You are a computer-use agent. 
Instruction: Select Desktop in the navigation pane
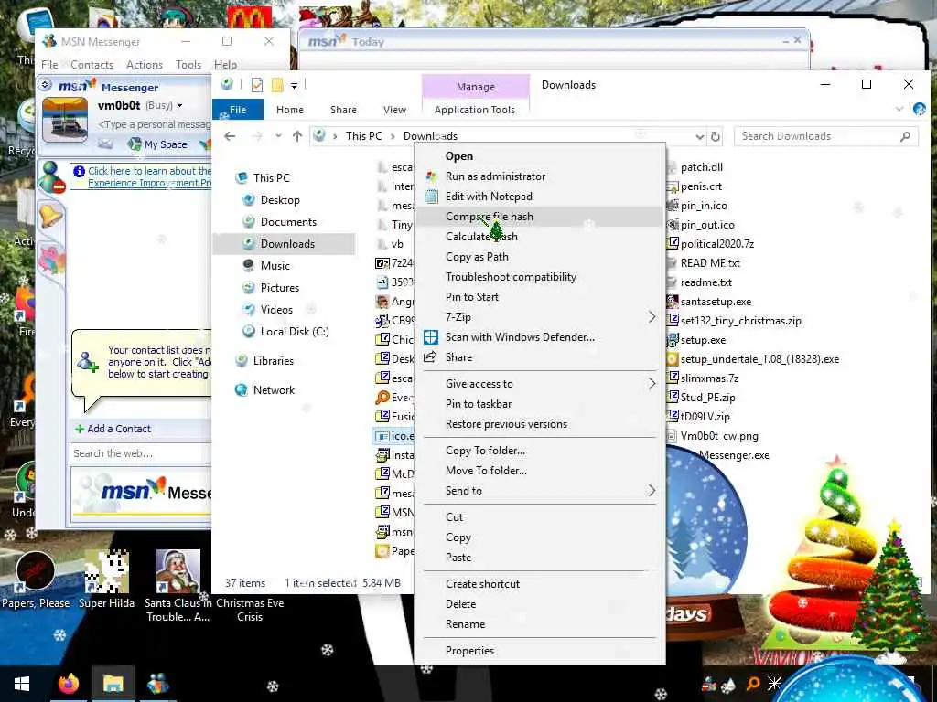(280, 200)
